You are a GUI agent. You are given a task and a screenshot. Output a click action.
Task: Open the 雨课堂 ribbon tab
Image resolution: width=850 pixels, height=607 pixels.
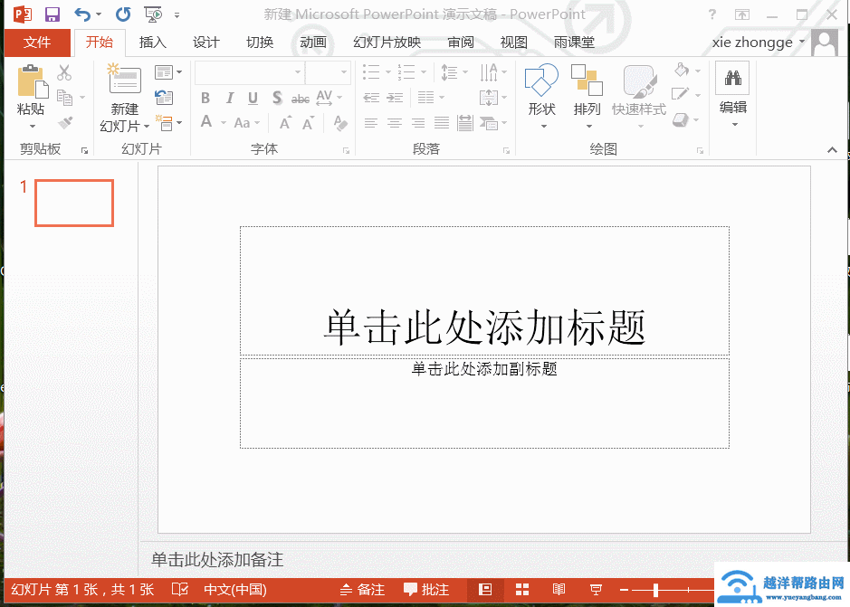(x=575, y=42)
